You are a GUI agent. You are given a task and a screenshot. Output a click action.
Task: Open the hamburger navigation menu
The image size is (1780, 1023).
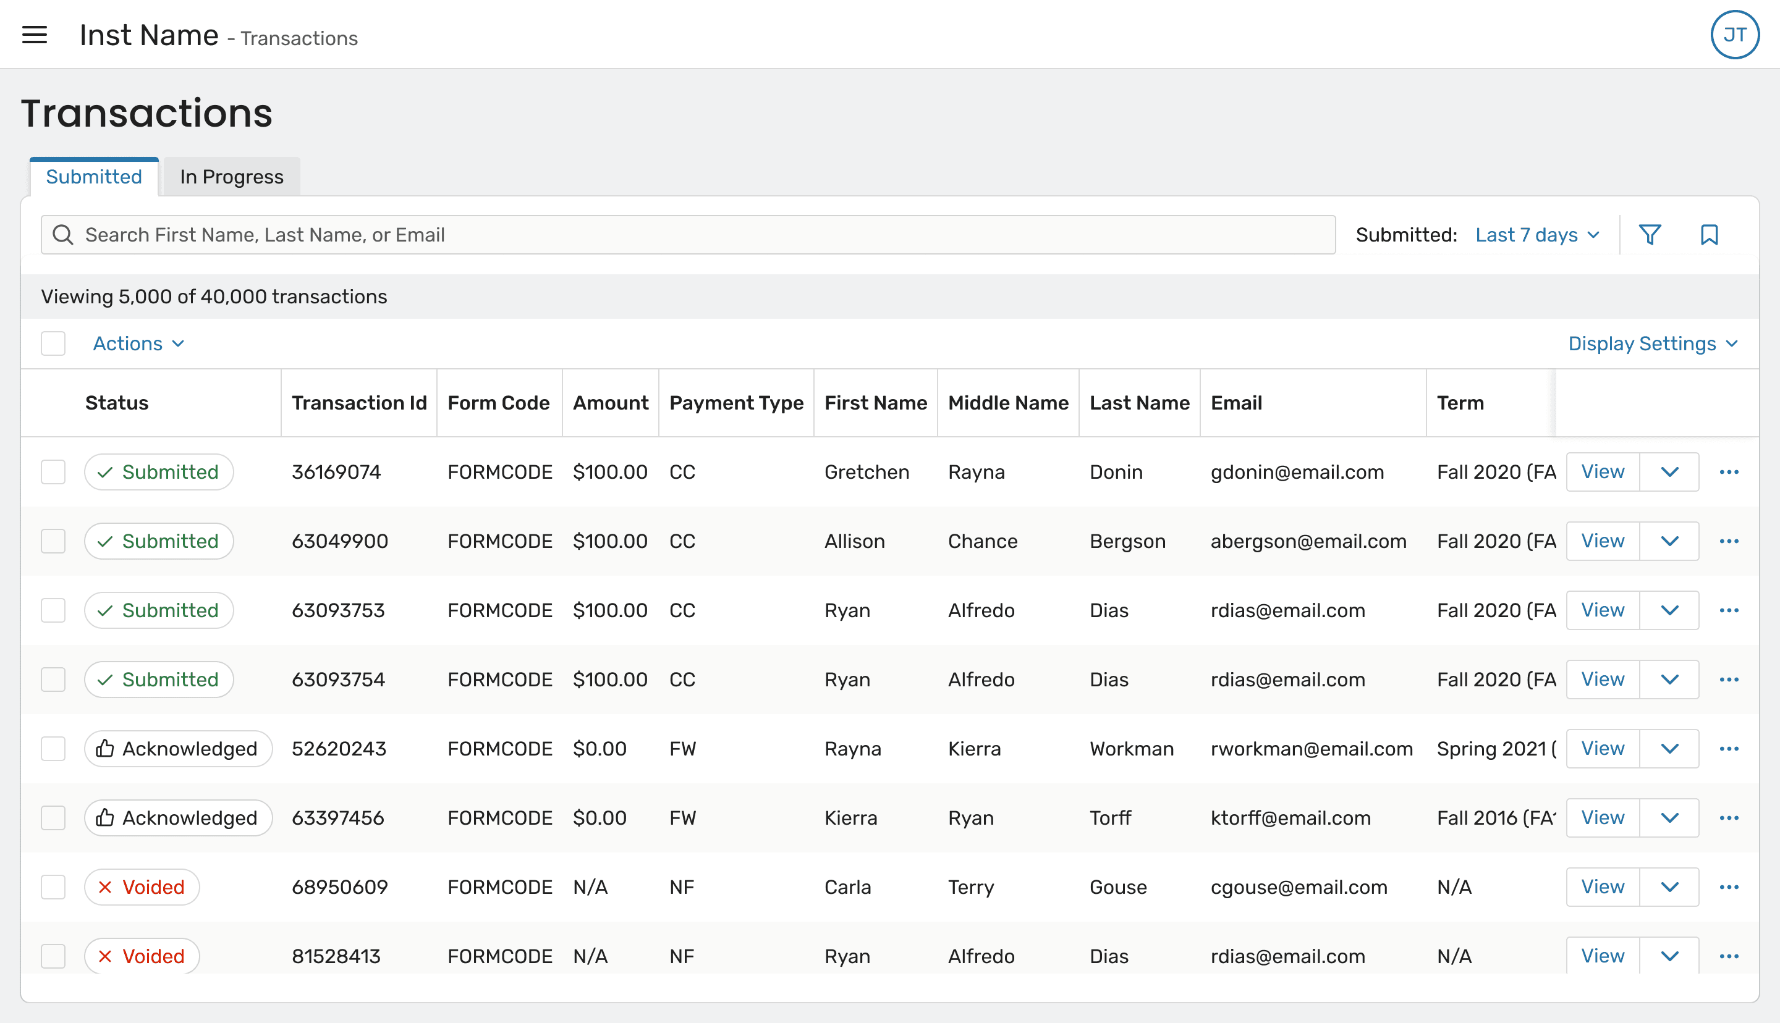[35, 35]
